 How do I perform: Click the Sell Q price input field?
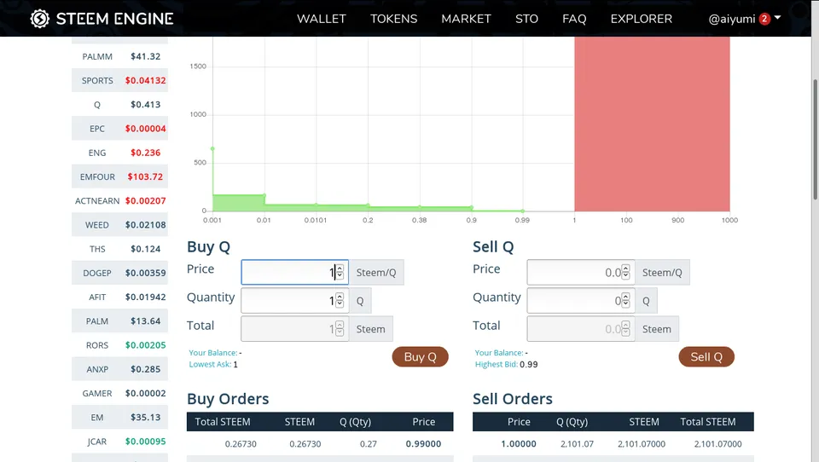(x=581, y=272)
